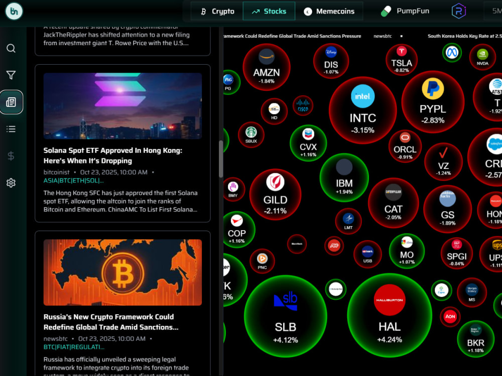Select the HD Home Depot bubble
The height and width of the screenshot is (376, 502).
click(x=274, y=111)
